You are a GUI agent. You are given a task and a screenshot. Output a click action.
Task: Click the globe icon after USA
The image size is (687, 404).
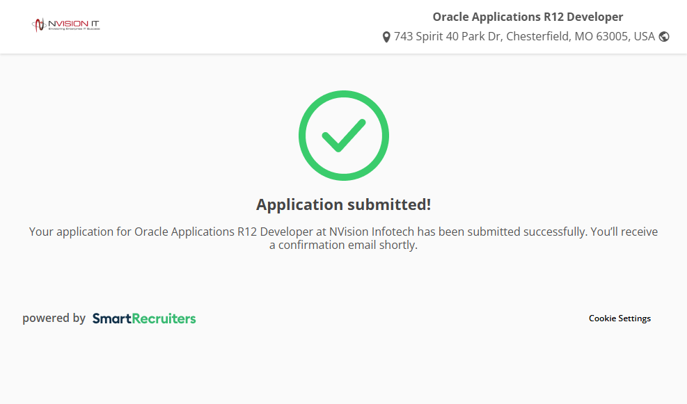click(664, 37)
